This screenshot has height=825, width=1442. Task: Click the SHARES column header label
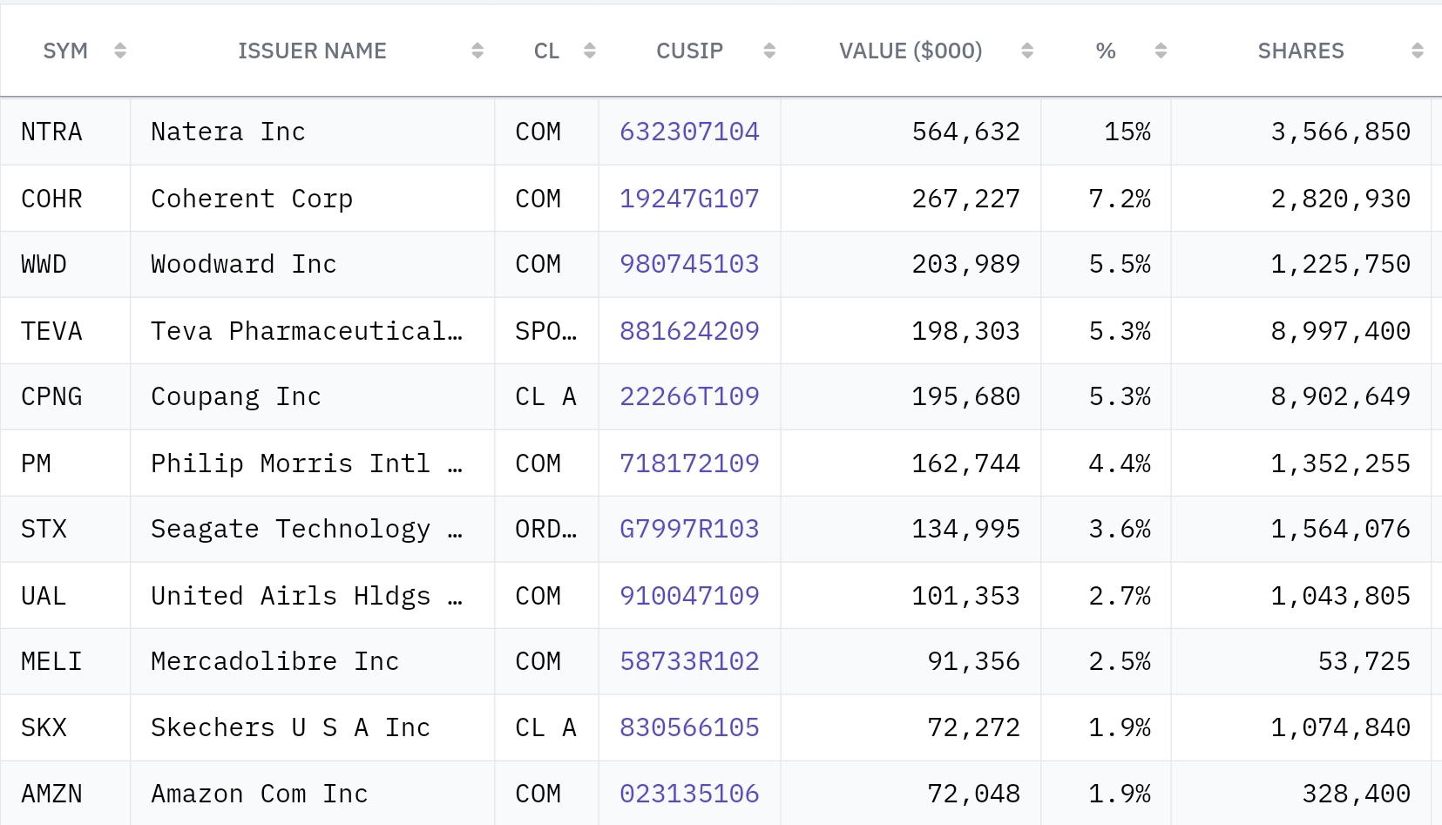point(1301,51)
